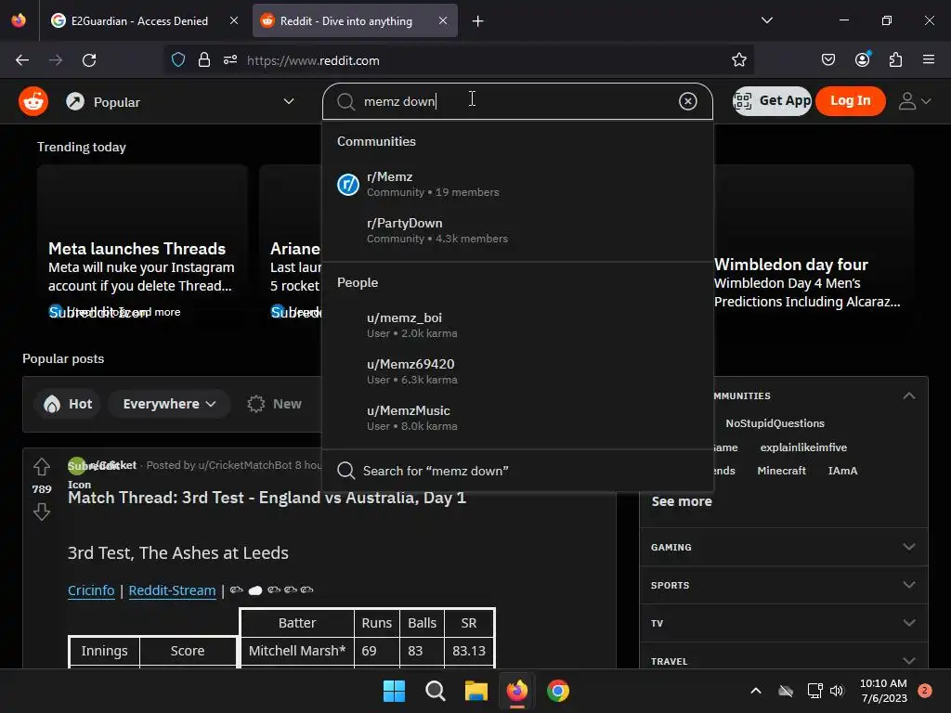Open Wimbledon day four trending card
This screenshot has height=713, width=951.
pyautogui.click(x=814, y=247)
